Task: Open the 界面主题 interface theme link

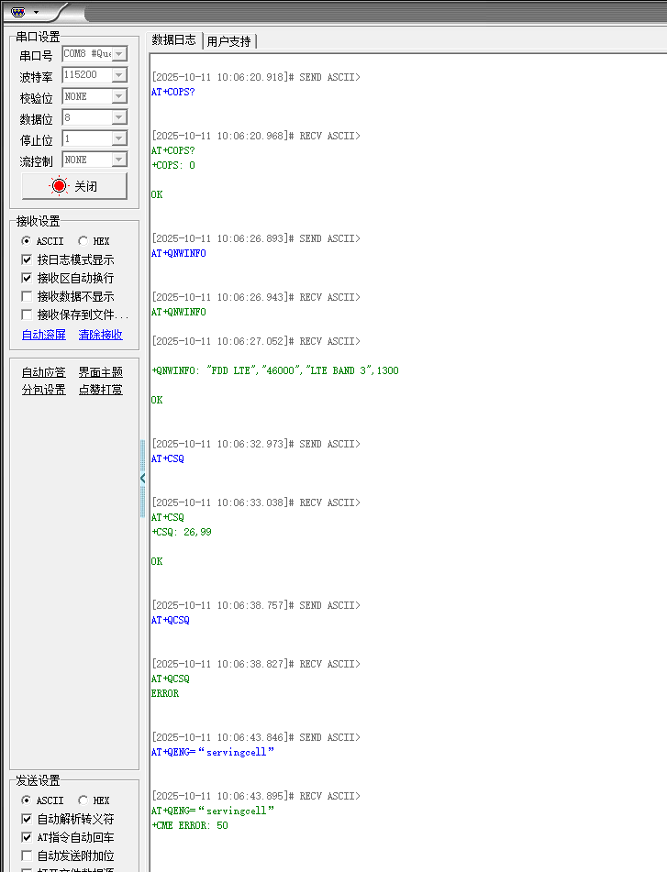Action: (x=100, y=372)
